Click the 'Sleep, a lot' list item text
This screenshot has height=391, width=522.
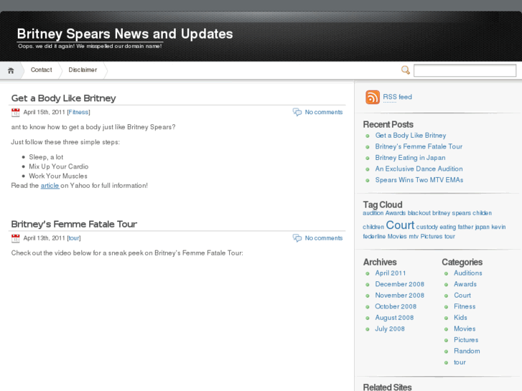(x=46, y=157)
